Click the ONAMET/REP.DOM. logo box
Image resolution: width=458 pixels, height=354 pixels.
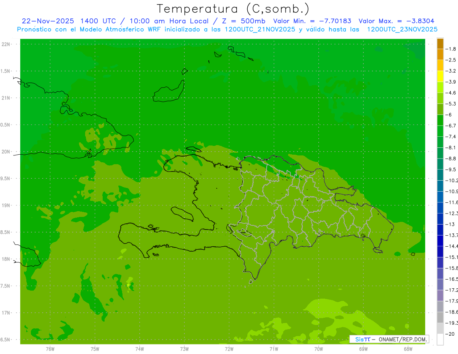pyautogui.click(x=389, y=339)
